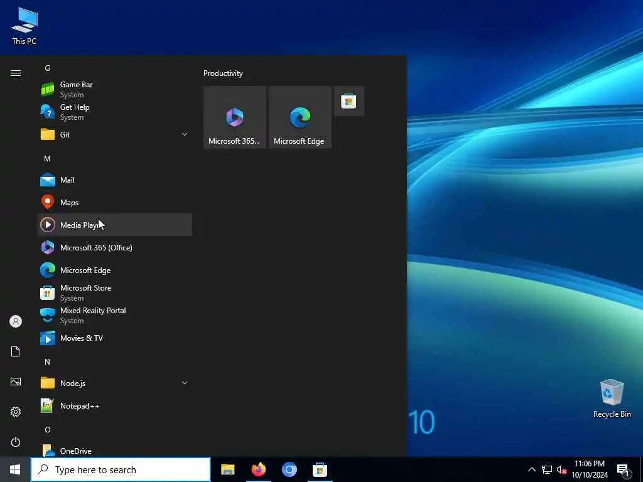The width and height of the screenshot is (643, 482).
Task: Click the muted volume tray icon
Action: [561, 469]
